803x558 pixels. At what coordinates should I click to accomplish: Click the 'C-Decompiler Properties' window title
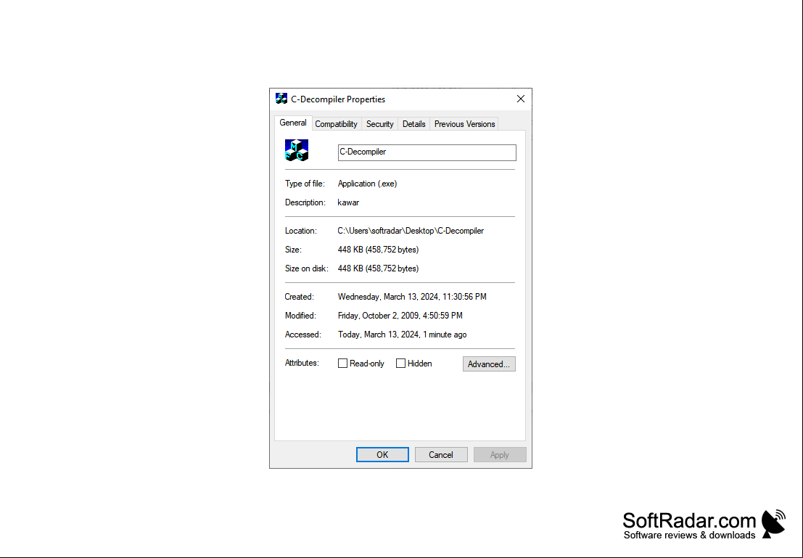coord(338,99)
